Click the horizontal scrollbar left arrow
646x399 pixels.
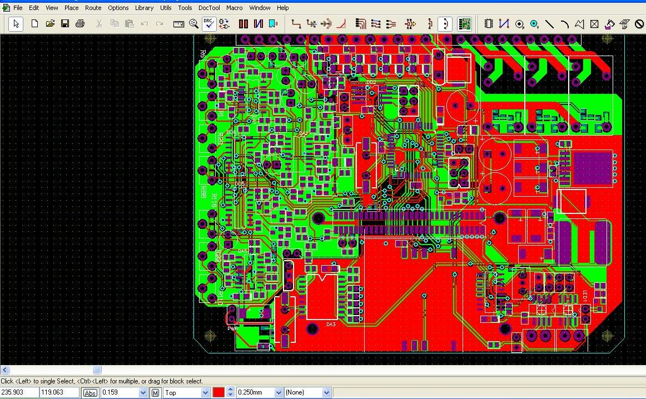click(x=5, y=370)
